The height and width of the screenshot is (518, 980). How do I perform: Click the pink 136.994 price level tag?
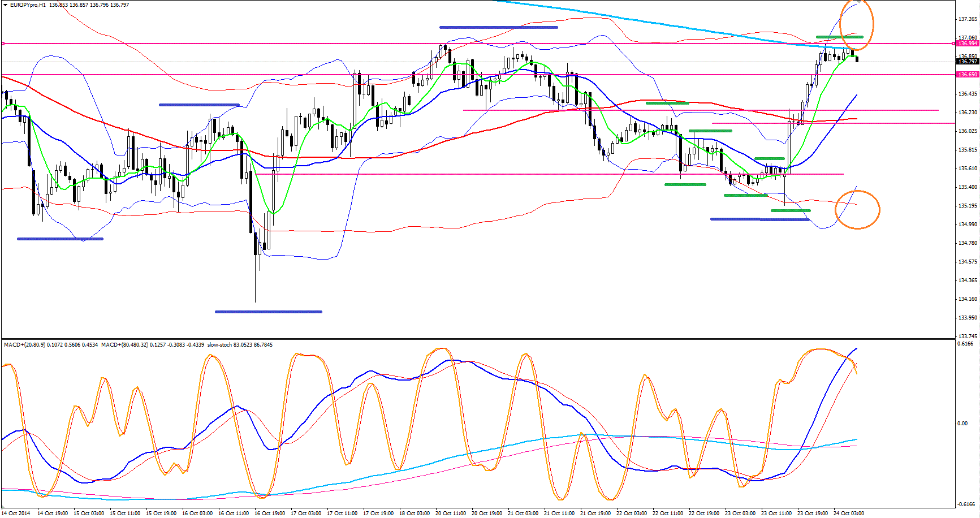pyautogui.click(x=968, y=44)
